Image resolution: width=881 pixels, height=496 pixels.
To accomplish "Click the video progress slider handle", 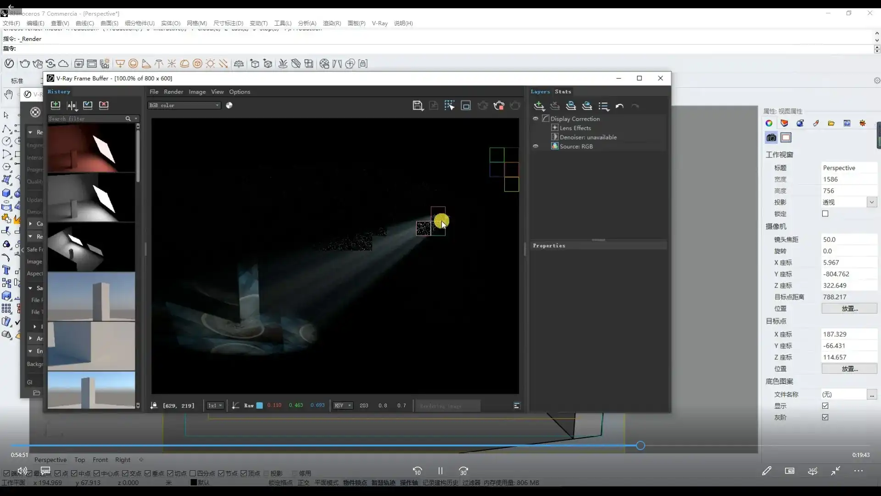I will tap(641, 445).
